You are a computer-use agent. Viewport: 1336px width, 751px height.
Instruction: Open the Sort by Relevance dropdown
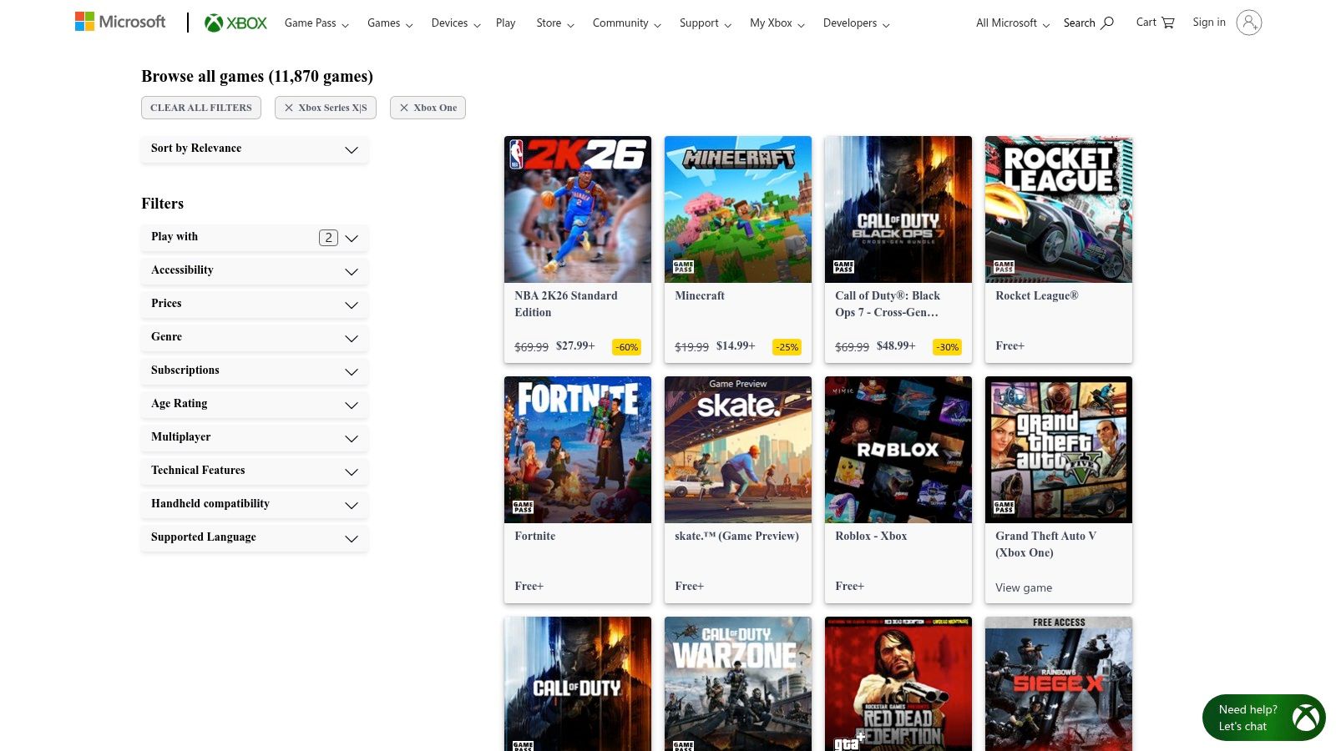tap(254, 149)
